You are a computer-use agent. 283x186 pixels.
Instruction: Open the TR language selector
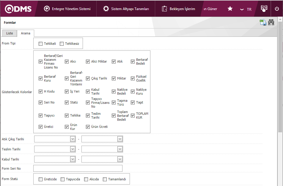pos(246,9)
